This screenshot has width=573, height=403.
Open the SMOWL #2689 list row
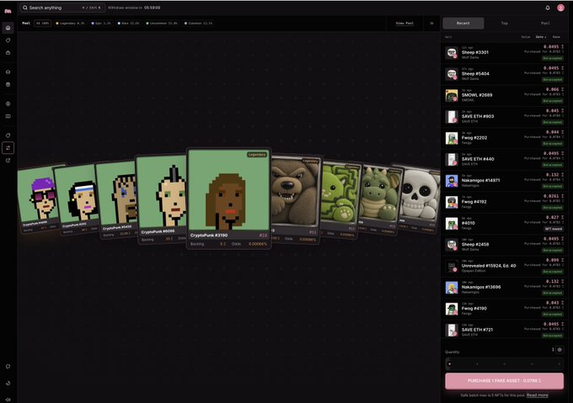[x=504, y=96]
